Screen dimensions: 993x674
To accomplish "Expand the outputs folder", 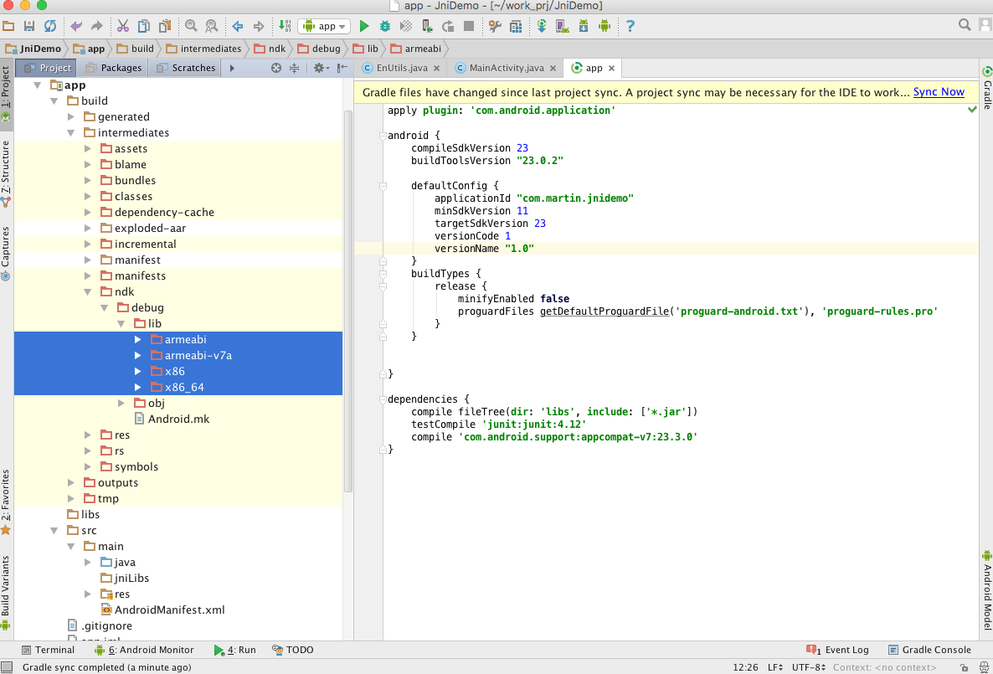I will 71,482.
